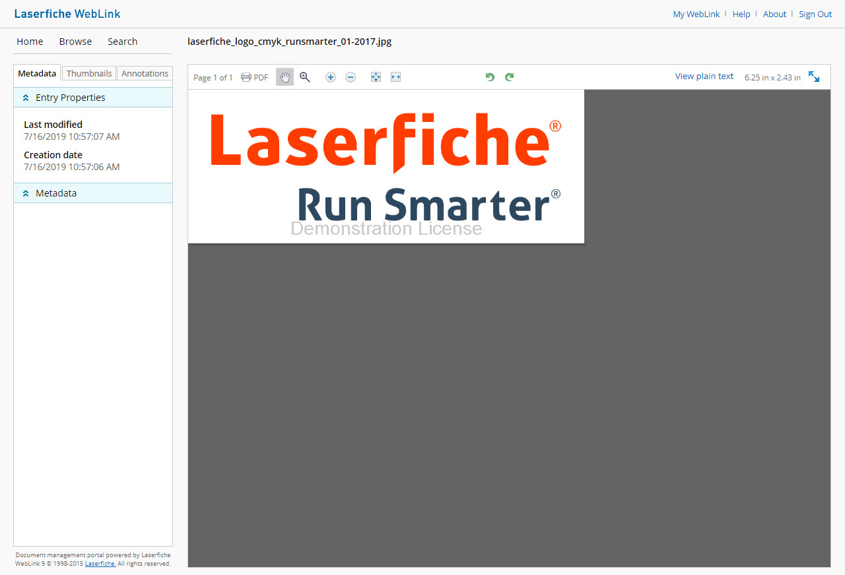845x575 pixels.
Task: Click the file name laserfiche_logo_cmyk_runsmarter_01-2017.jpg
Action: click(290, 42)
